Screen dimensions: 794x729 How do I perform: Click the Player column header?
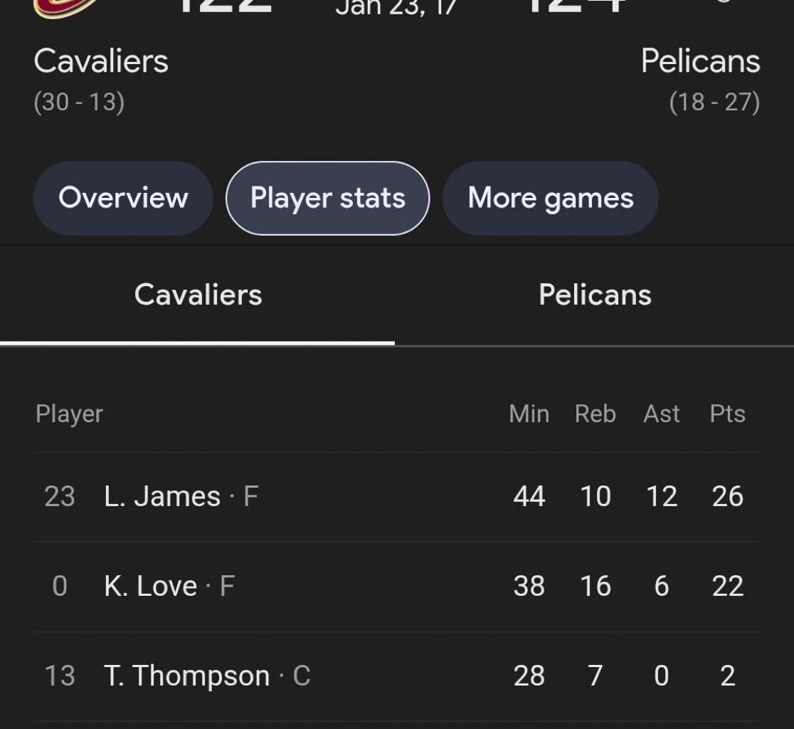tap(69, 413)
